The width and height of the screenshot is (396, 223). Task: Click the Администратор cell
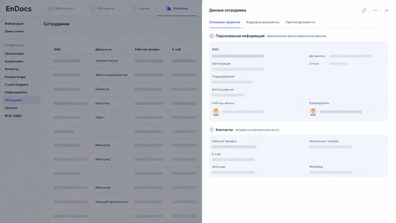pos(106,61)
